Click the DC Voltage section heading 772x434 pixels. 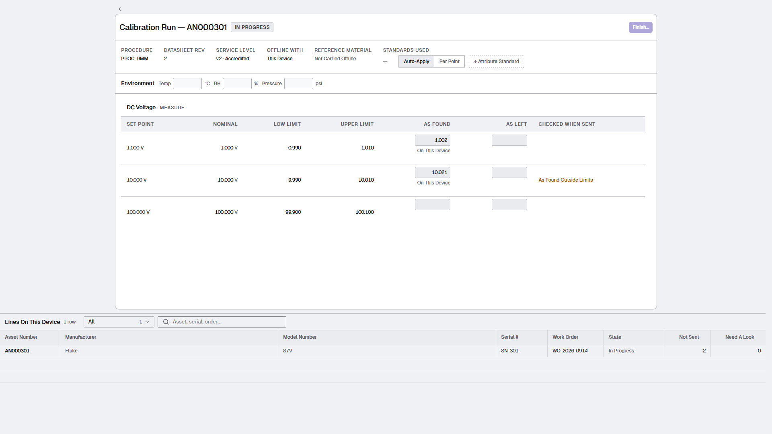click(x=141, y=108)
